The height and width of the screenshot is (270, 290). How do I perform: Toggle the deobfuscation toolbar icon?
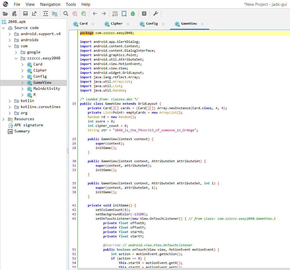click(x=115, y=14)
